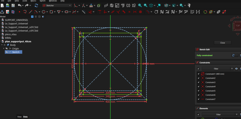
Task: Select the Create slot tool
Action: pos(67,12)
